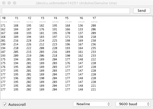Open the 9600 baud rate dropdown

coord(133,104)
